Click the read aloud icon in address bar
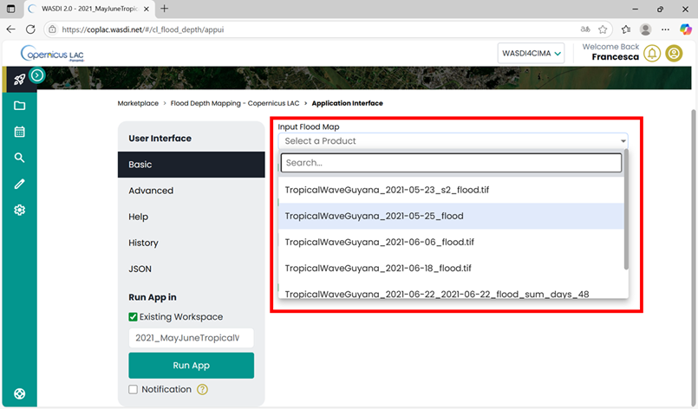Viewport: 698px width, 409px height. (585, 29)
